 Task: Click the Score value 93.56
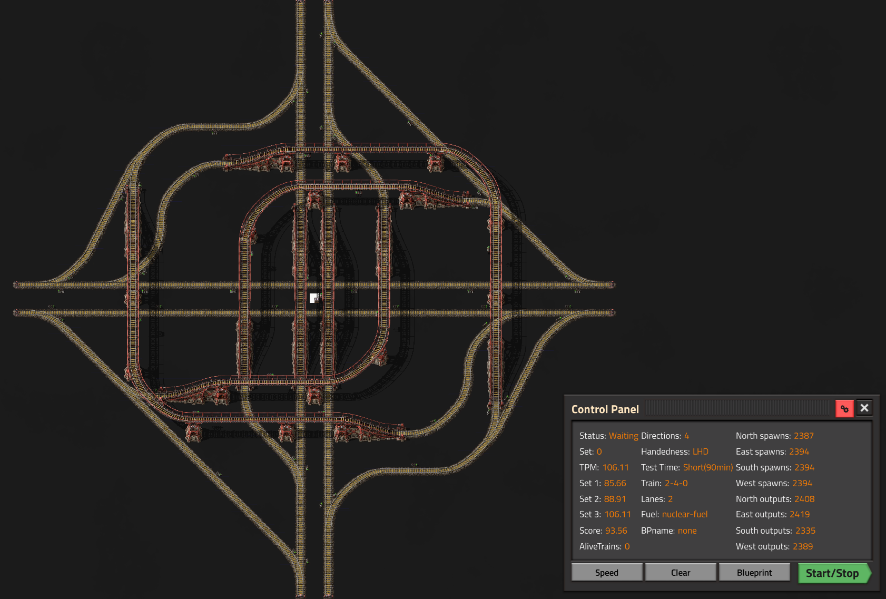click(x=616, y=531)
